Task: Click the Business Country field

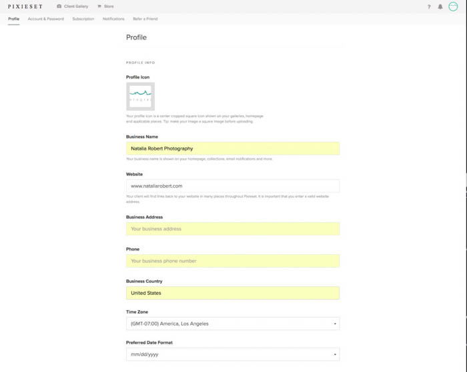Action: 232,293
